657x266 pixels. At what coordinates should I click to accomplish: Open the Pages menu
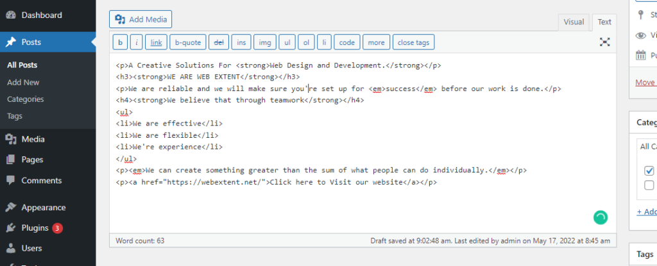click(x=47, y=160)
